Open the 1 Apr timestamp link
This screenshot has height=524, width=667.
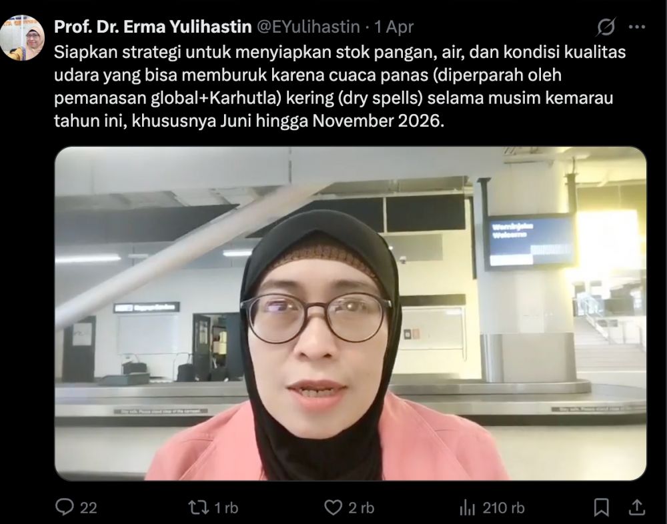[394, 27]
